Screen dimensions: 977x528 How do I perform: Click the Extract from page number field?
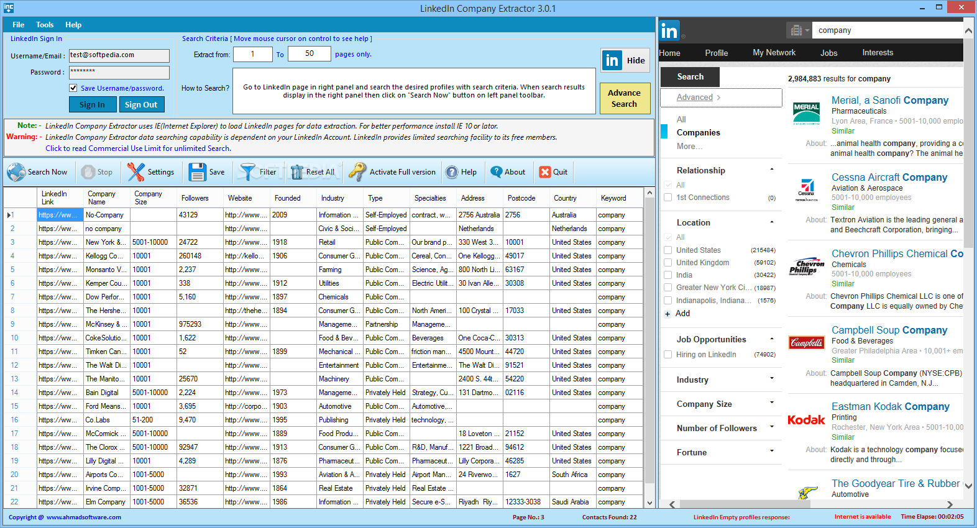pos(252,55)
